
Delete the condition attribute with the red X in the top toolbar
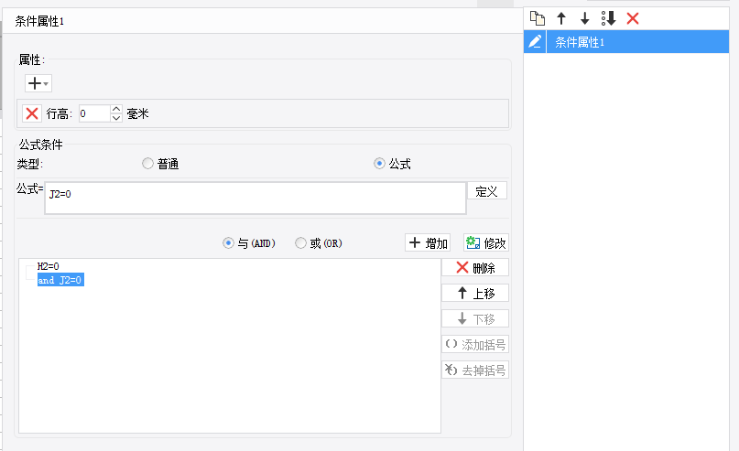click(x=633, y=19)
